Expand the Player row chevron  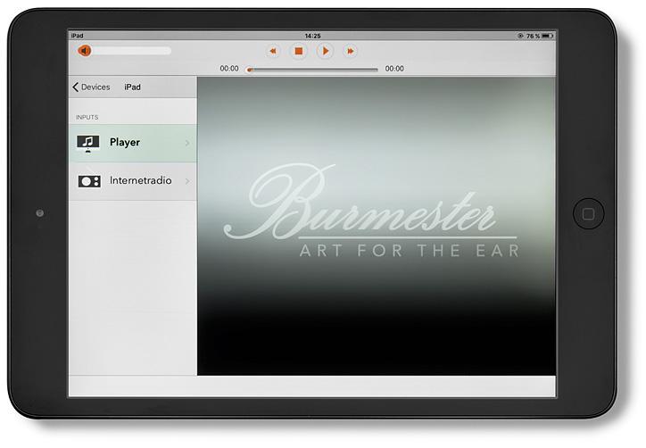tap(187, 143)
